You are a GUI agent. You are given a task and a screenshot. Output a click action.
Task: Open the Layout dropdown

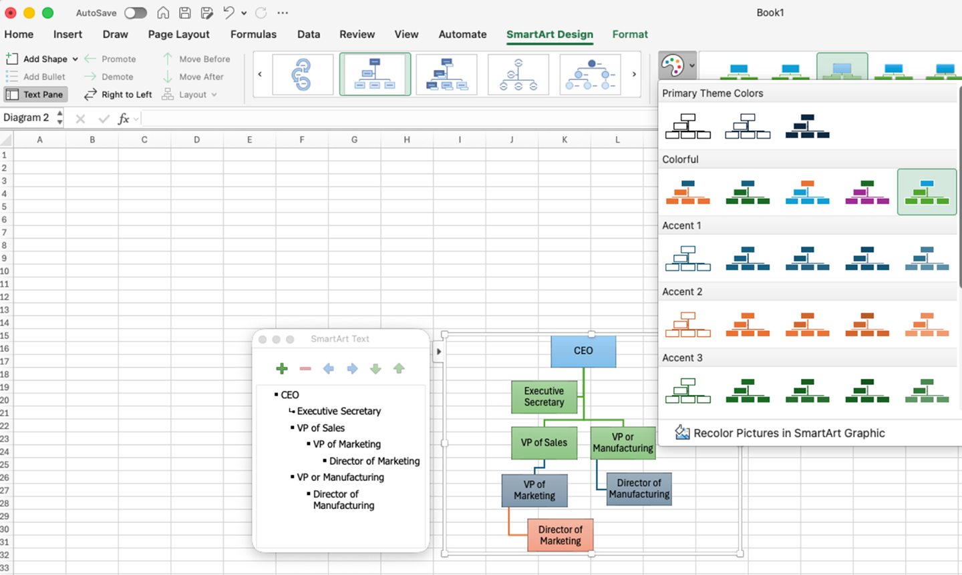[x=190, y=94]
